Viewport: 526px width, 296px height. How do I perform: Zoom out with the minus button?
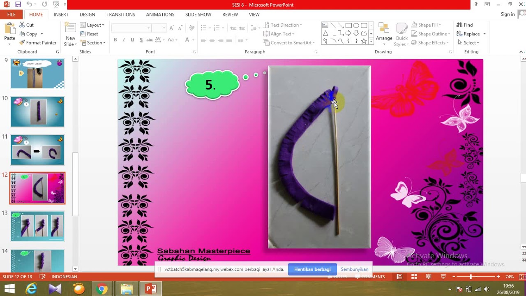tap(453, 277)
